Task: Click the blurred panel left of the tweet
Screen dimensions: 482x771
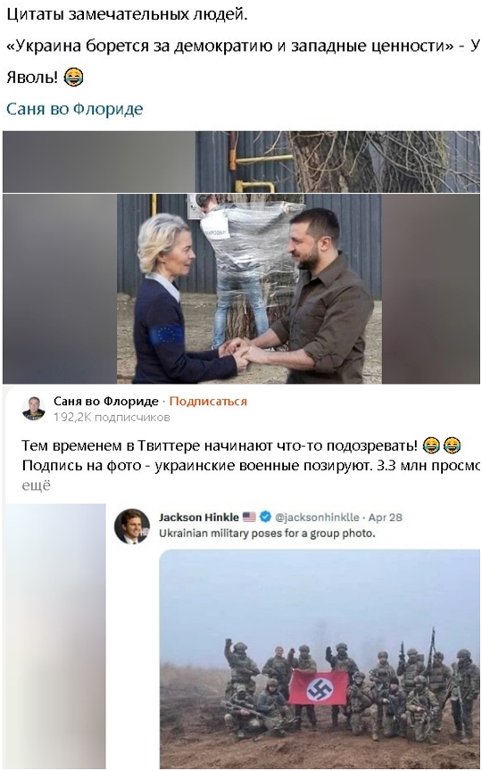Action: pos(55,635)
